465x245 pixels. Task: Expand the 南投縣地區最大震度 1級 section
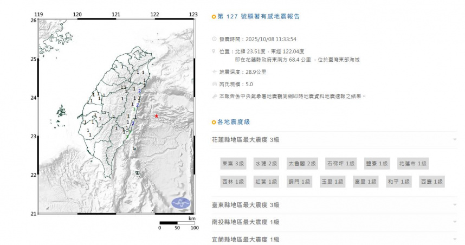pyautogui.click(x=455, y=222)
